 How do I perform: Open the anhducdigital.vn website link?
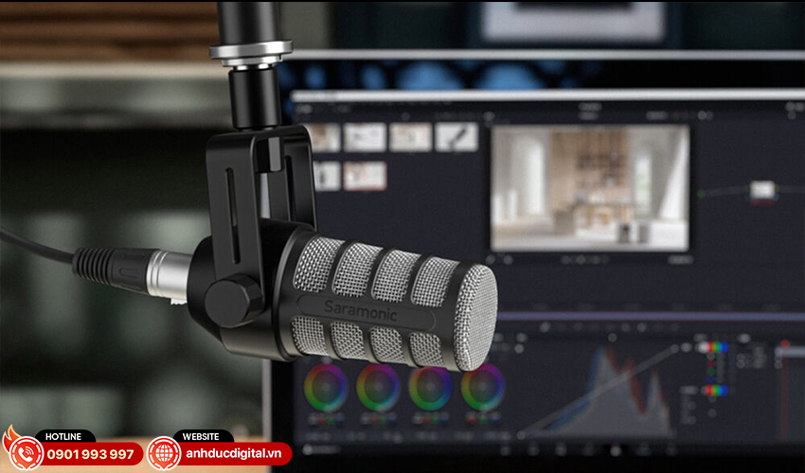235,455
